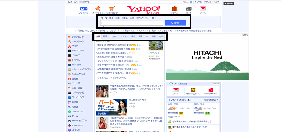This screenshot has height=132, width=281.
Task: Click the Yahoo! JAPAN logo
Action: (143, 10)
